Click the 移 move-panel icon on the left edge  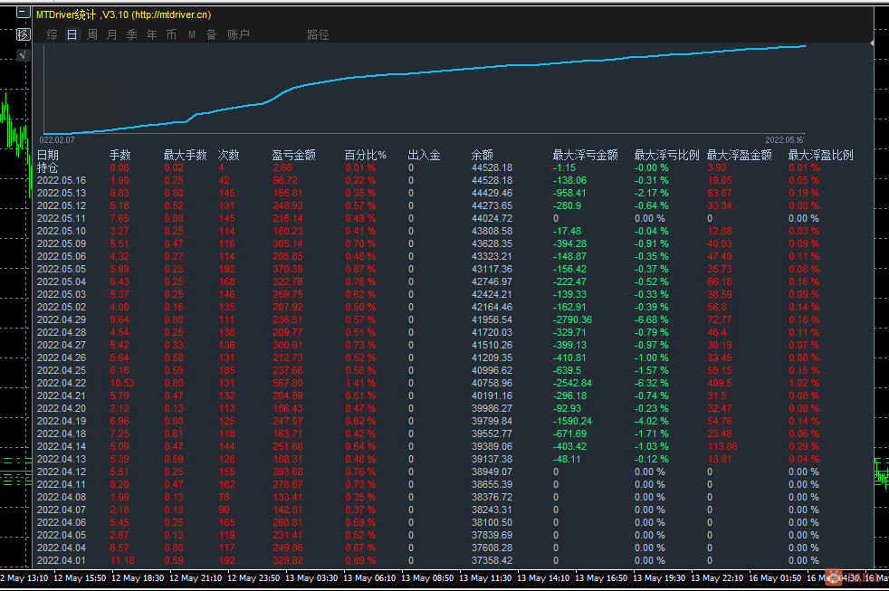click(x=23, y=33)
